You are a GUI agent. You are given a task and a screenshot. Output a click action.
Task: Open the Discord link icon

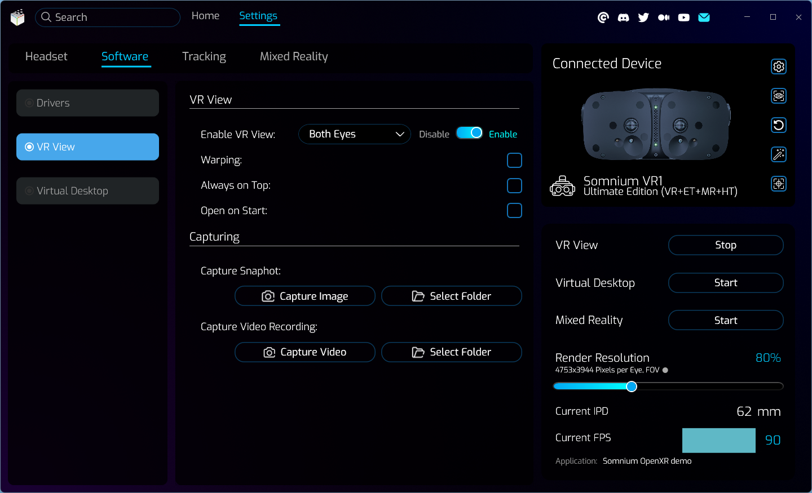(x=623, y=17)
